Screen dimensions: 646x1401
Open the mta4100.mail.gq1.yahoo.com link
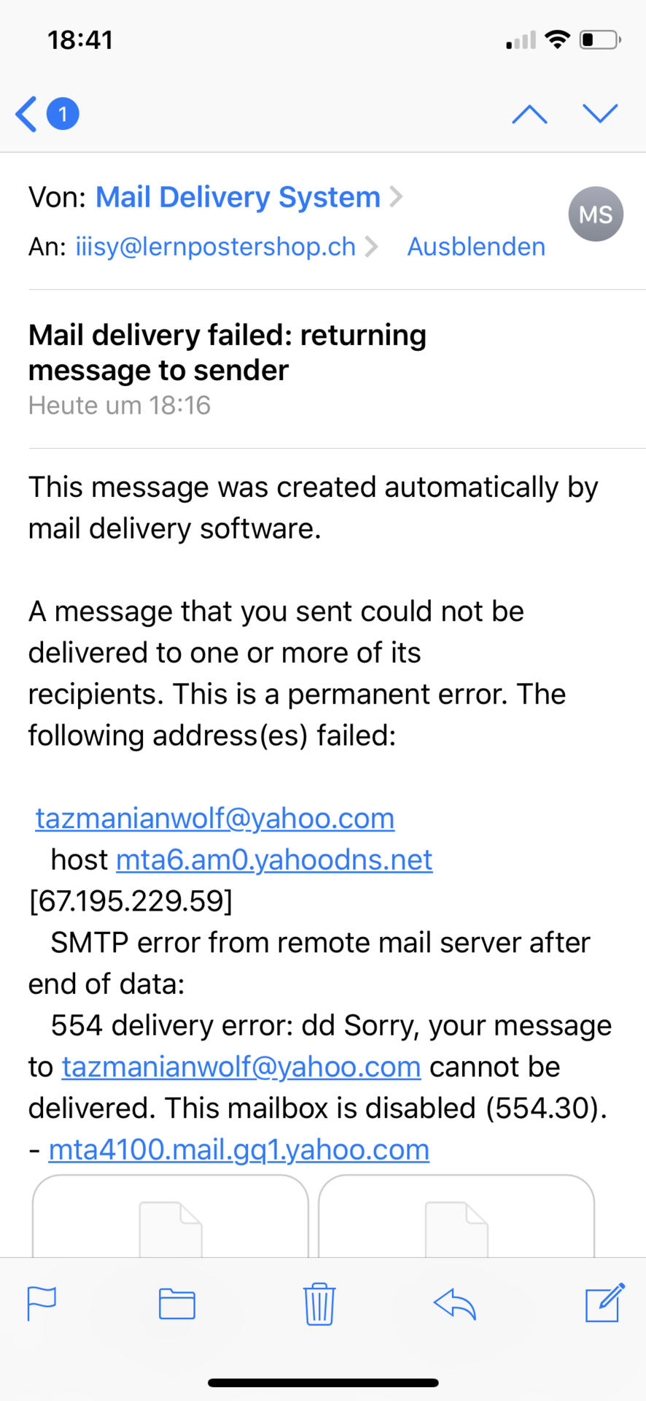click(x=238, y=1150)
